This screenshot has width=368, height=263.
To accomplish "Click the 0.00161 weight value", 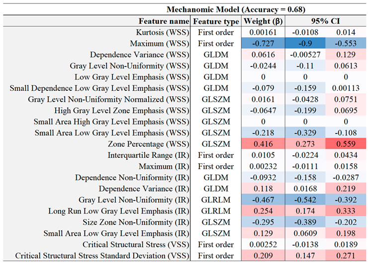I will [x=263, y=33].
